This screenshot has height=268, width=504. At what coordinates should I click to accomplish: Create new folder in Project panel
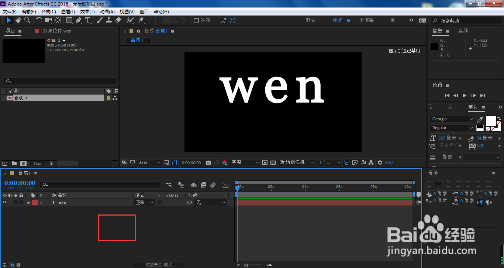coord(14,163)
